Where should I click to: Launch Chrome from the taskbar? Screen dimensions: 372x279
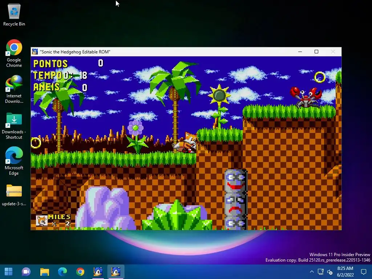click(x=80, y=272)
